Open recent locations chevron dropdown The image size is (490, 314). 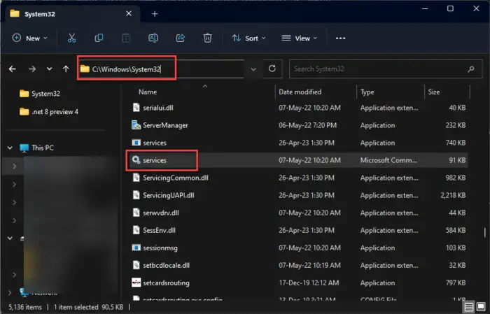(x=49, y=69)
